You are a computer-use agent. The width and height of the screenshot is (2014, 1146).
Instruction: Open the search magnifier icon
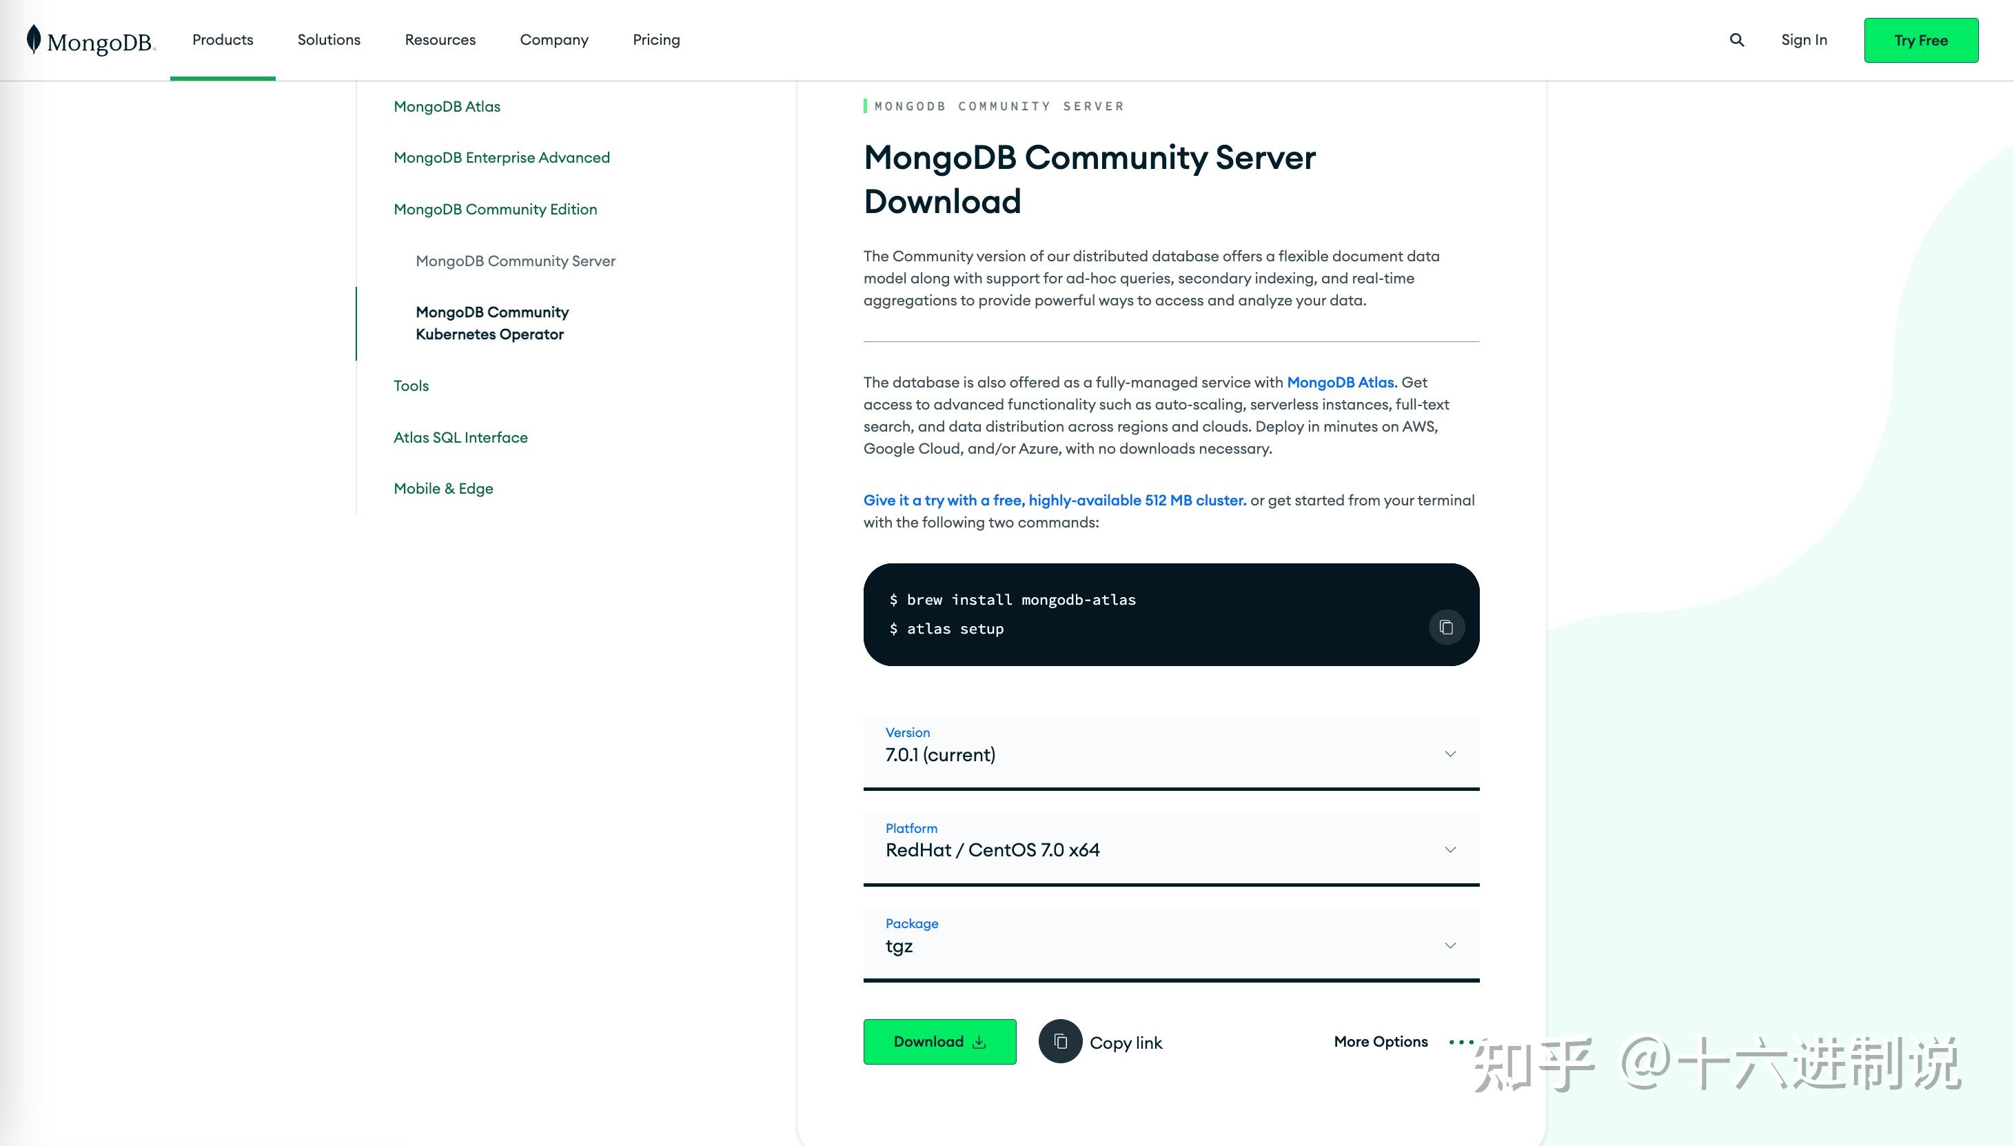[x=1736, y=39]
